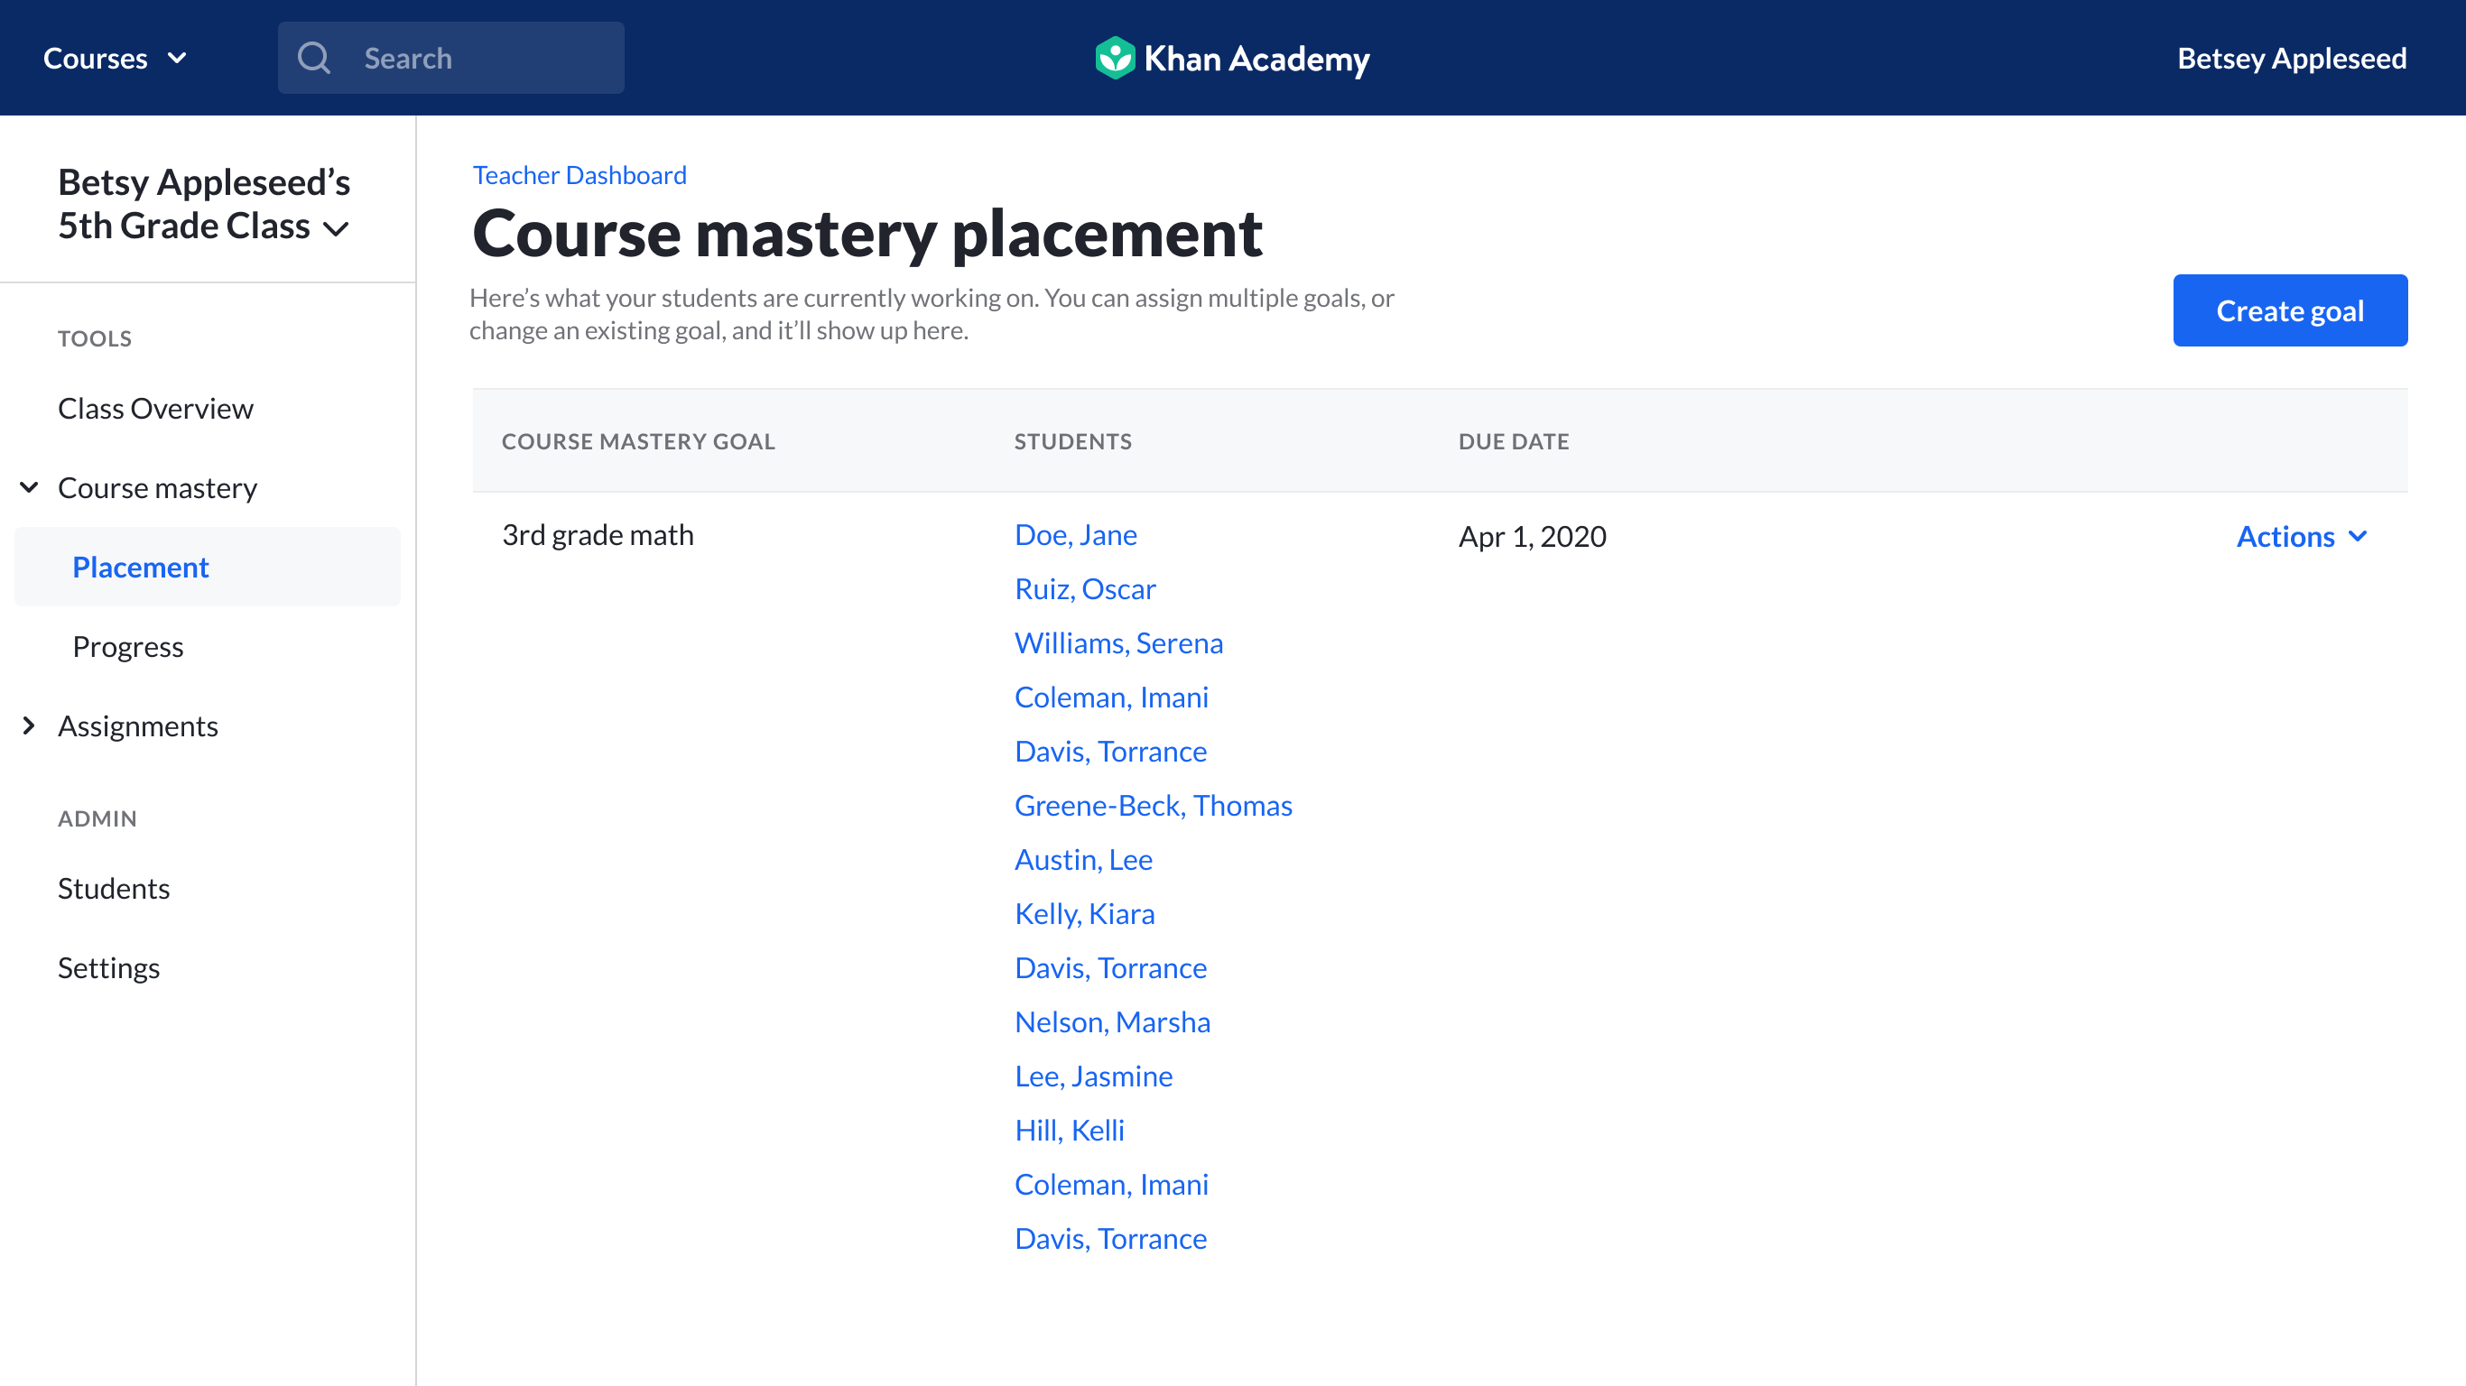Image resolution: width=2466 pixels, height=1386 pixels.
Task: Click the search magnifier icon
Action: click(x=314, y=59)
